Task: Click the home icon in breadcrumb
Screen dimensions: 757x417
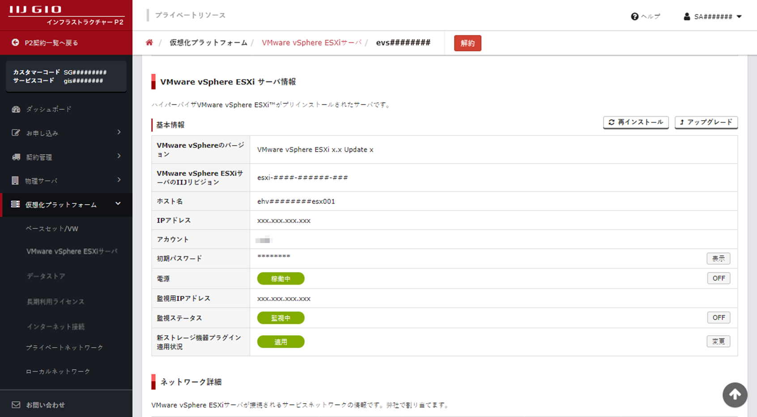Action: click(x=149, y=42)
